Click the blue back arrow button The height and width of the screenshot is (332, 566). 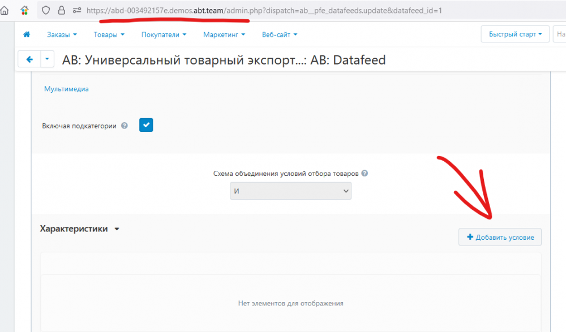coord(29,59)
